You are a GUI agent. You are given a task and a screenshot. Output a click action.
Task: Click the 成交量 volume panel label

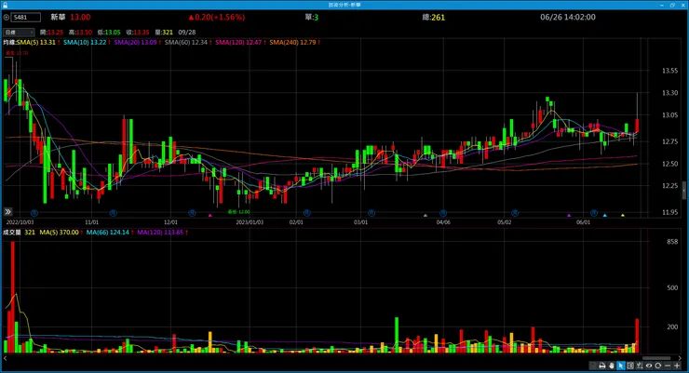tap(12, 233)
